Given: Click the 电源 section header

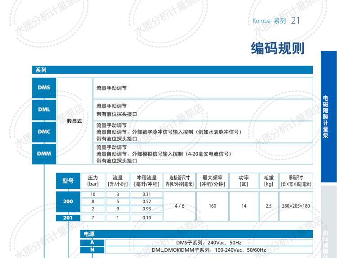Looking at the screenshot, I should click(x=196, y=234).
